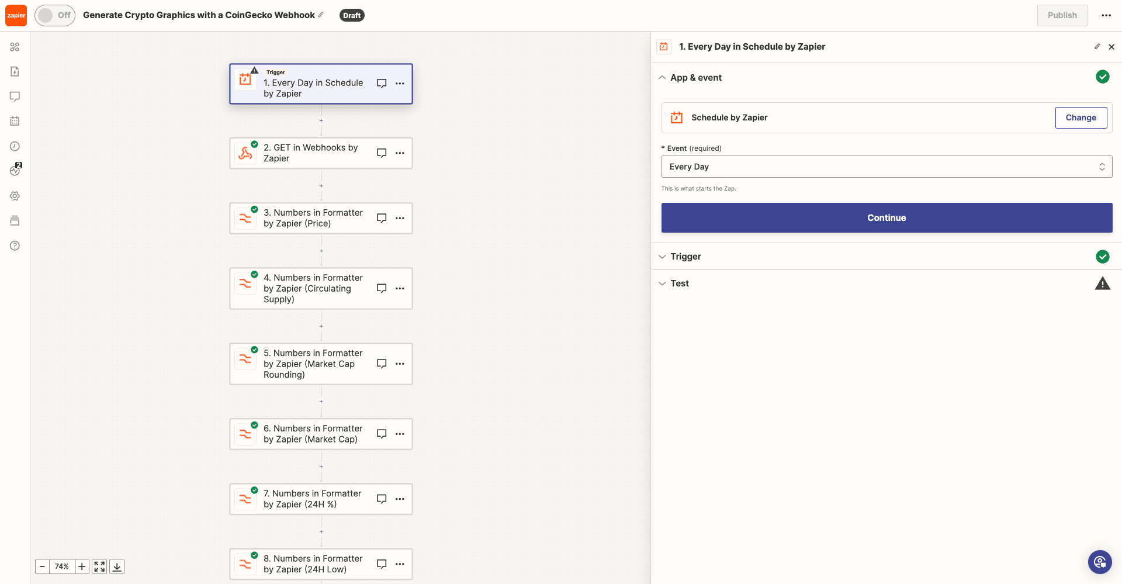Image resolution: width=1122 pixels, height=584 pixels.
Task: Open the Every Day event dropdown
Action: pyautogui.click(x=886, y=167)
